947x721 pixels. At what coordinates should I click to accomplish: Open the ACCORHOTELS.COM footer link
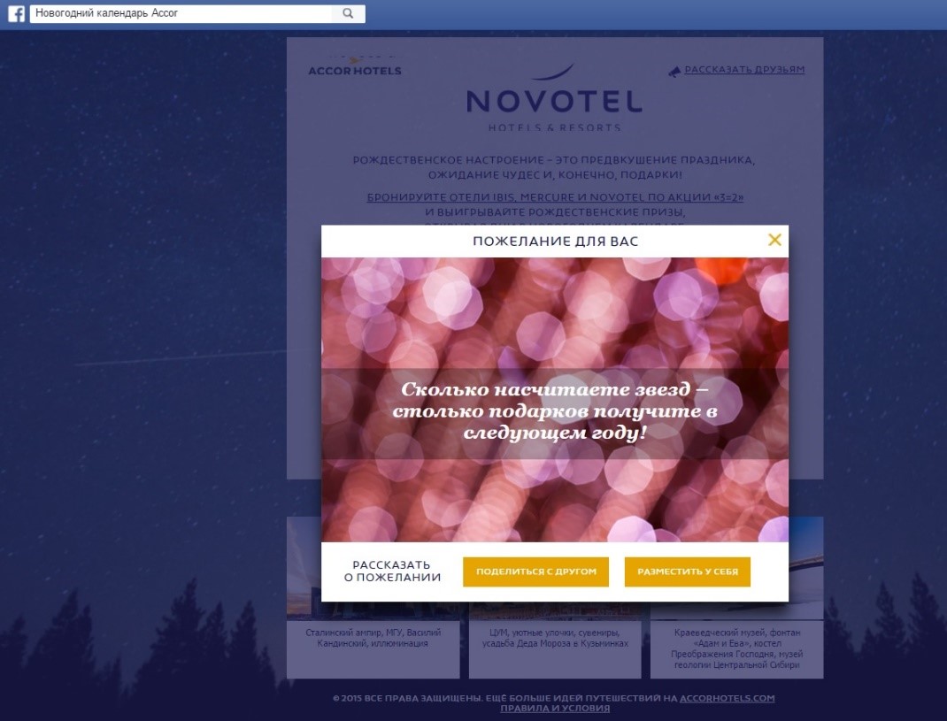(x=728, y=698)
